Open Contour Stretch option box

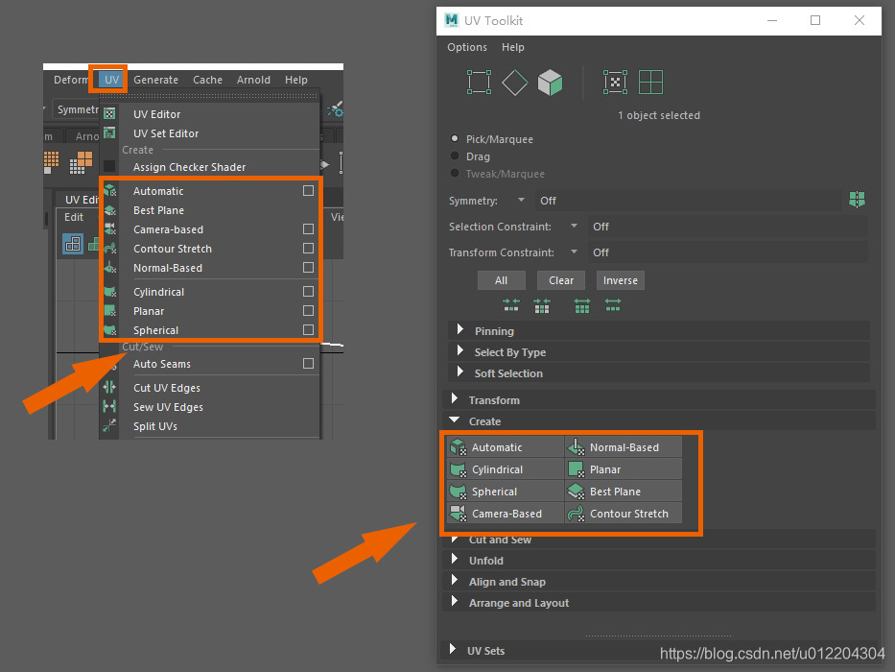[x=308, y=248]
